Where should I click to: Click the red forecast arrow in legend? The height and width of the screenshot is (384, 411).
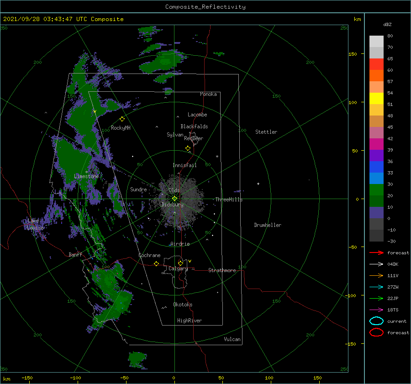click(376, 252)
